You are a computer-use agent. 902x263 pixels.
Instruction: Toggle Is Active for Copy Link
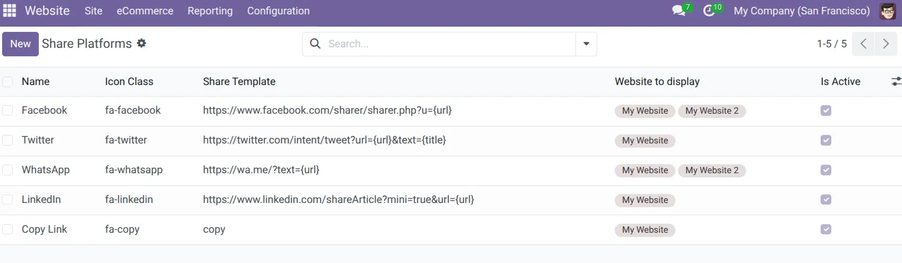826,230
